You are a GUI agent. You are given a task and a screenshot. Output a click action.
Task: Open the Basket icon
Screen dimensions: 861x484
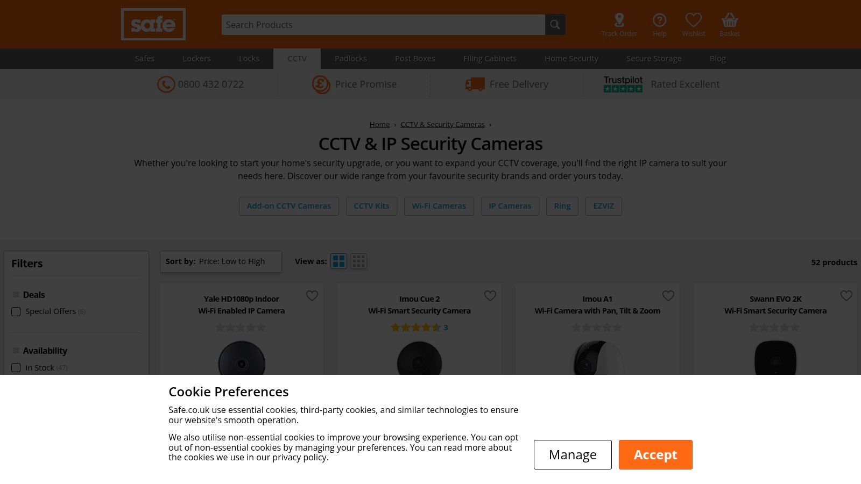pyautogui.click(x=730, y=20)
